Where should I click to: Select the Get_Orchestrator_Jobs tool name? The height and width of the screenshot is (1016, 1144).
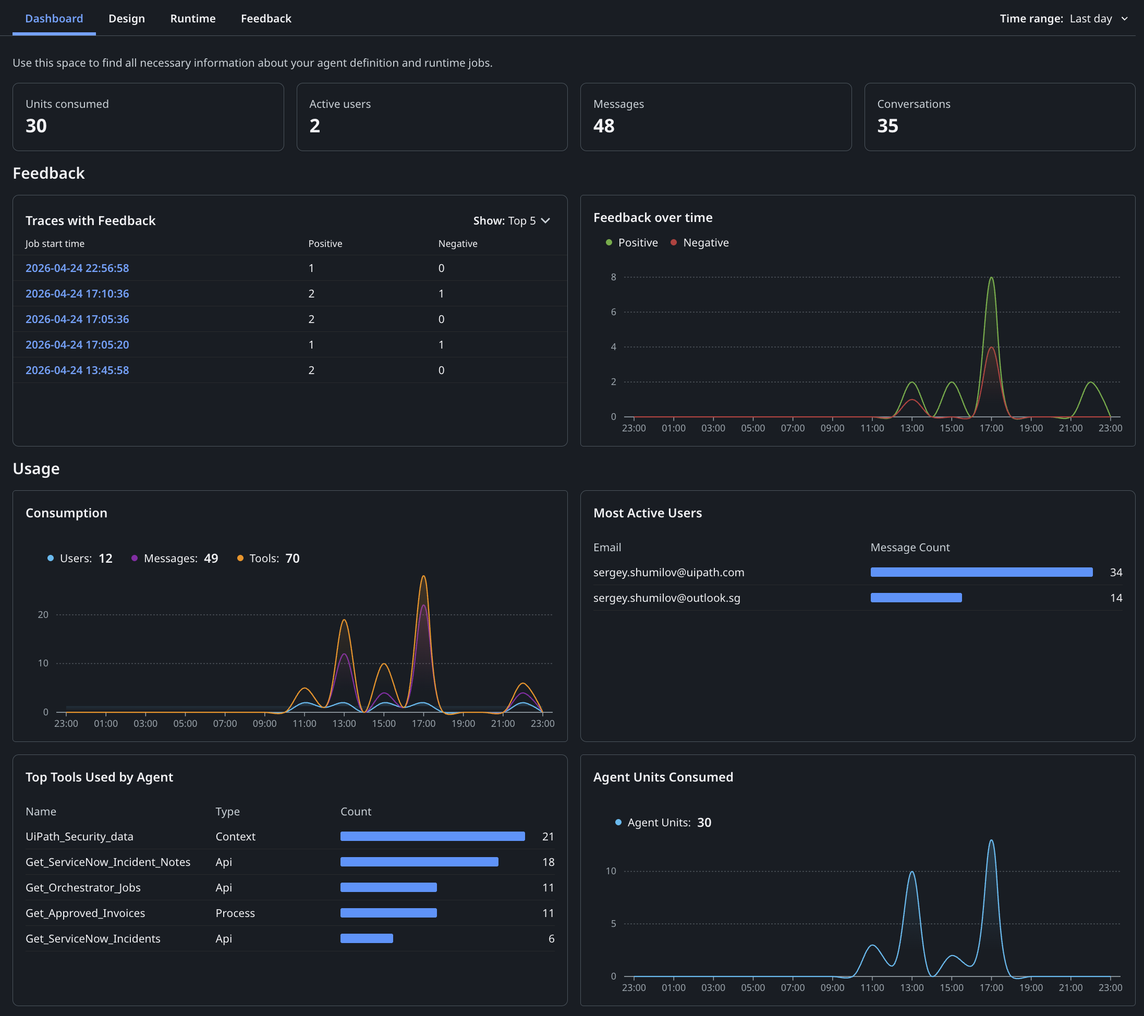(x=83, y=888)
